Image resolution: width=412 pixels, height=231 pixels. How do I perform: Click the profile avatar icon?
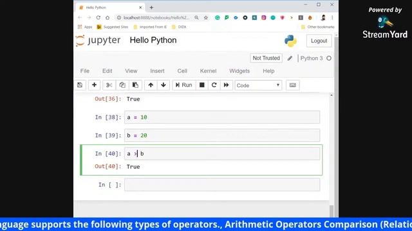(323, 17)
